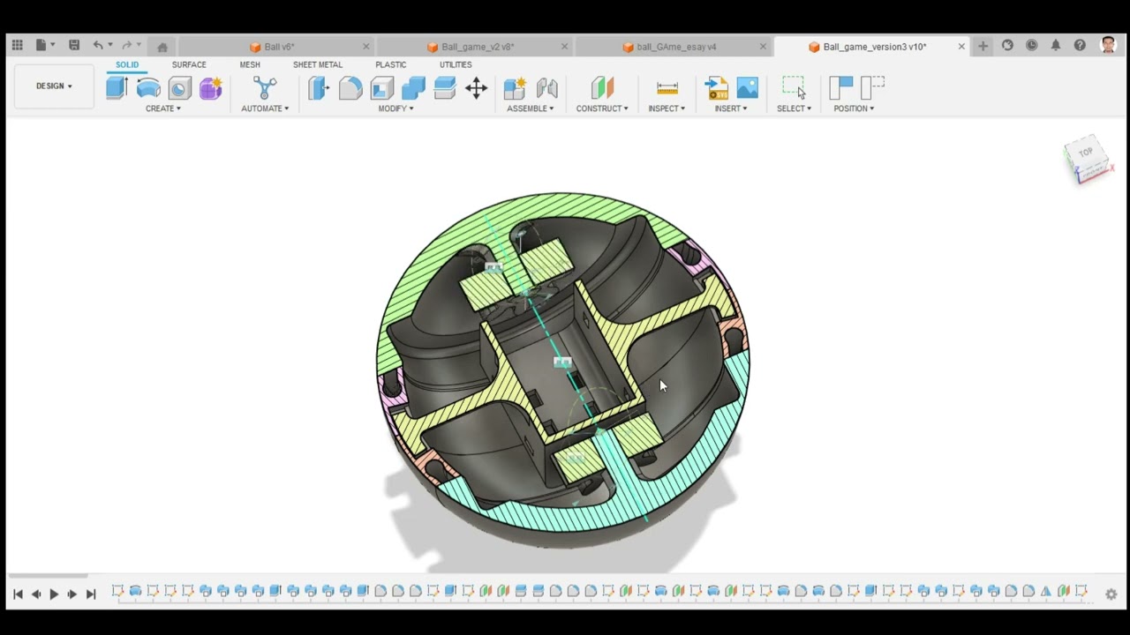
Task: Go to the Home tab icon
Action: [x=162, y=47]
